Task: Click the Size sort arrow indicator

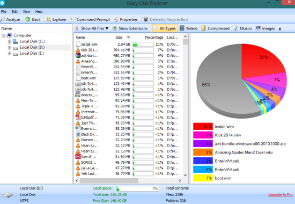Action: (x=128, y=37)
